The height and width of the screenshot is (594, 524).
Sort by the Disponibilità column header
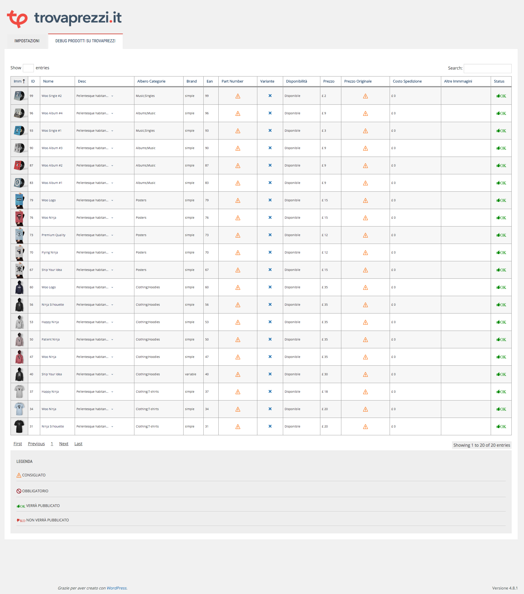[x=301, y=81]
